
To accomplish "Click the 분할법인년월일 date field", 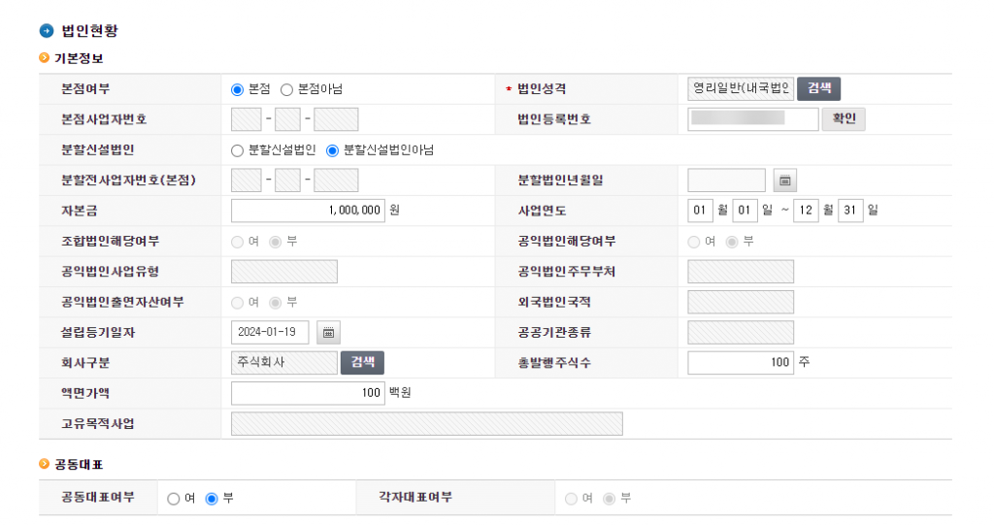I will coord(726,181).
